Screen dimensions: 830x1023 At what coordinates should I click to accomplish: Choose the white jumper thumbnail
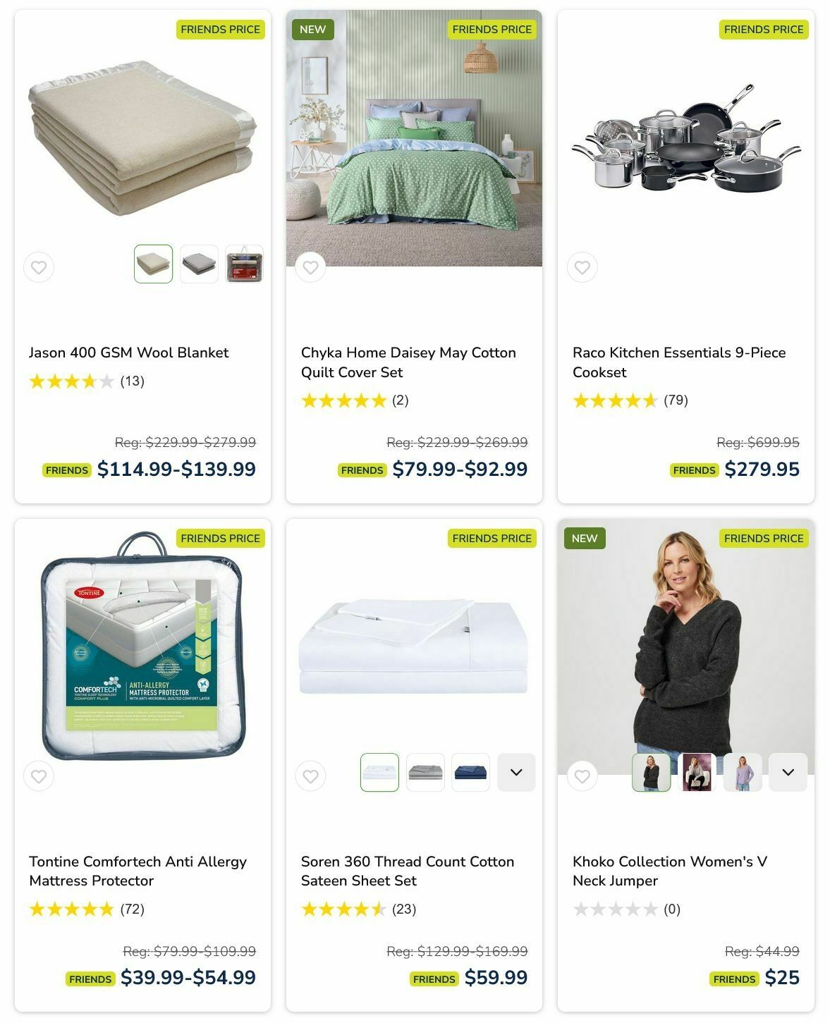(697, 772)
